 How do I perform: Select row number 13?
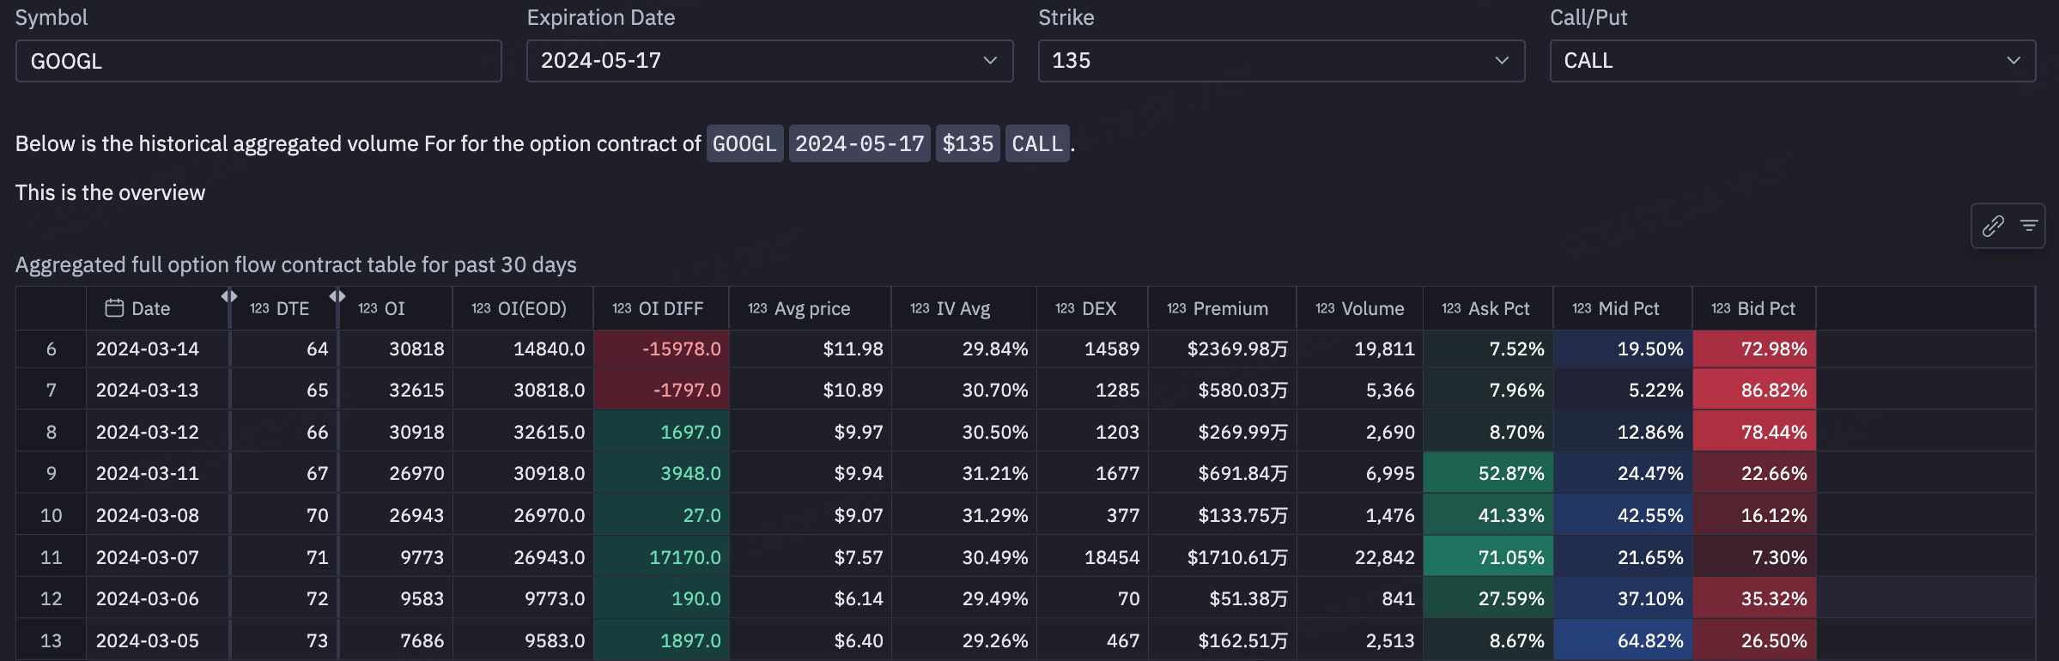click(x=51, y=640)
